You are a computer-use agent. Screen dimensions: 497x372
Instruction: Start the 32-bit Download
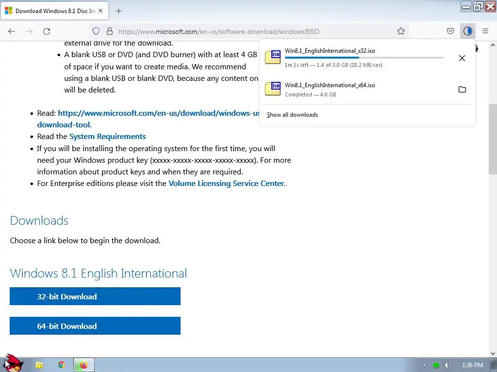95,296
